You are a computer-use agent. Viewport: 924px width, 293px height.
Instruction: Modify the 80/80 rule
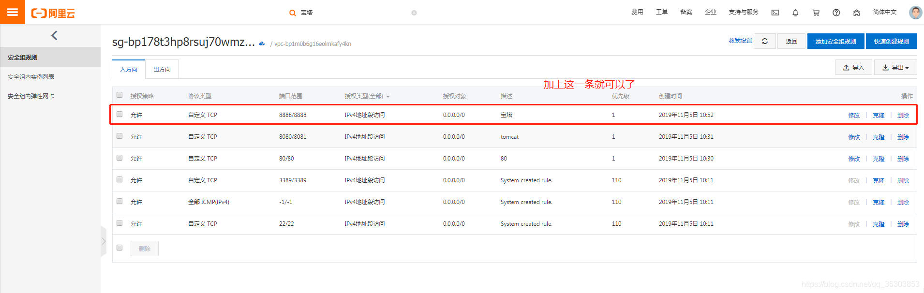click(x=854, y=159)
